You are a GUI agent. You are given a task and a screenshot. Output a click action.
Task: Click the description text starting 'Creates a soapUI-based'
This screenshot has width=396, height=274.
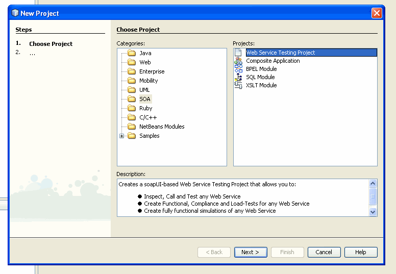(x=207, y=184)
